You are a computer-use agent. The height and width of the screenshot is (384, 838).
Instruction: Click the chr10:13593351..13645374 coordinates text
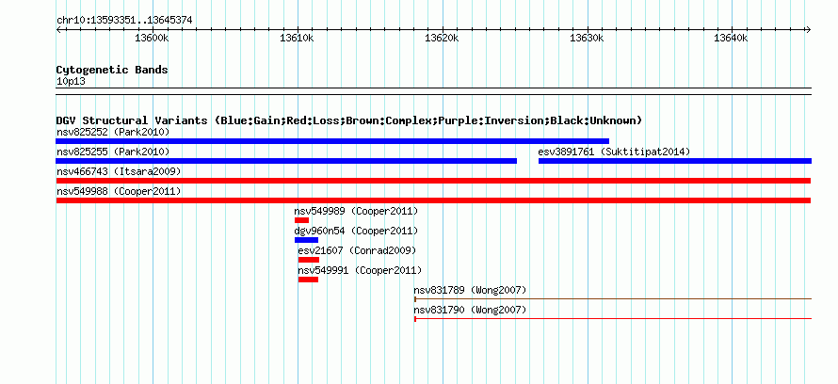click(x=124, y=21)
